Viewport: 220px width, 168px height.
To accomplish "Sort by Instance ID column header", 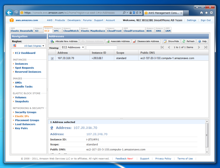I will coord(102,53).
